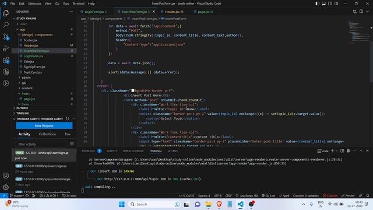
Task: Open the Explorer view in activity bar
Action: 6,13
